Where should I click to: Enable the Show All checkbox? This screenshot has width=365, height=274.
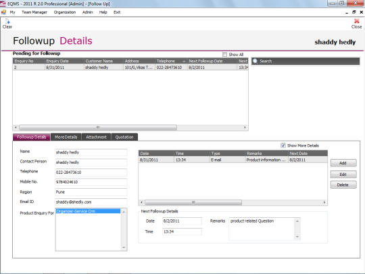click(224, 55)
